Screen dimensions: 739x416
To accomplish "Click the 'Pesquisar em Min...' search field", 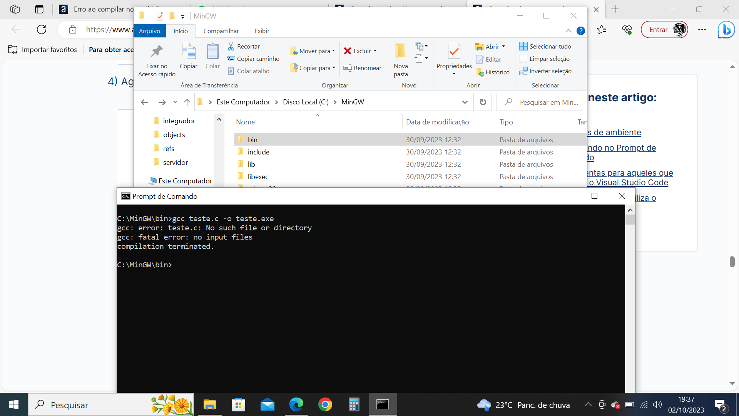I will pos(539,102).
